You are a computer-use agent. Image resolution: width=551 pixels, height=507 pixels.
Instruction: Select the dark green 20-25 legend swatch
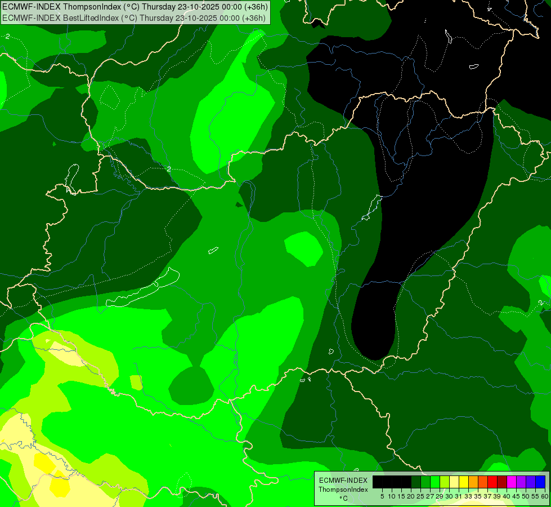click(416, 482)
